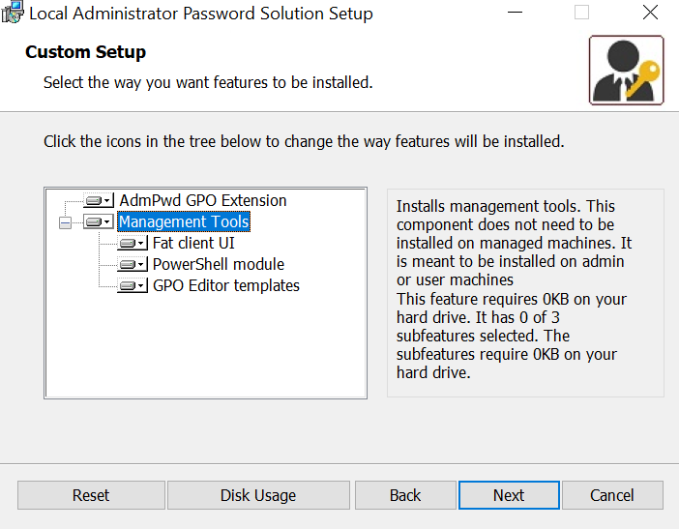This screenshot has width=679, height=529.
Task: Cancel the setup wizard
Action: coord(612,495)
